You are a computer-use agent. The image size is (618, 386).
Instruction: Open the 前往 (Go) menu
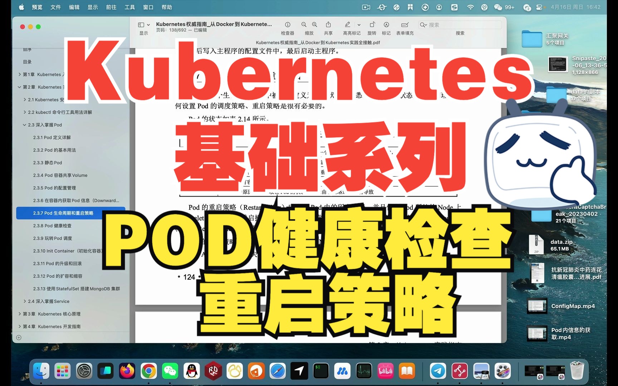(111, 7)
